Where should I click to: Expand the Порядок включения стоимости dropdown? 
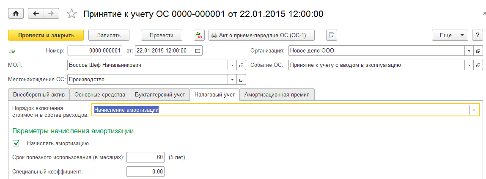[x=474, y=110]
